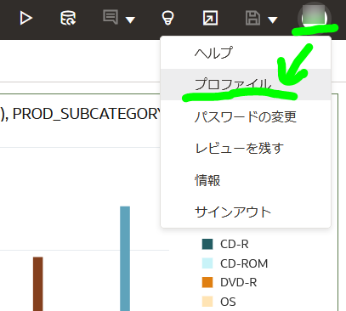Select ヘルプ from the user menu
Image resolution: width=346 pixels, height=311 pixels.
[246, 53]
